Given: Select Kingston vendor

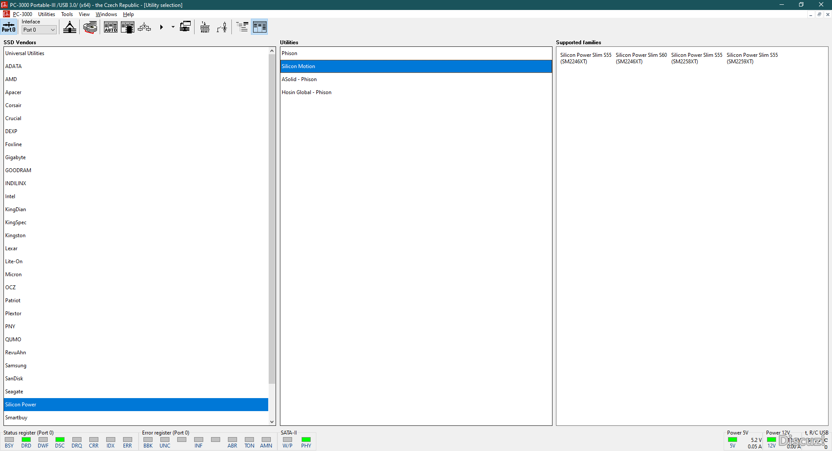Looking at the screenshot, I should pyautogui.click(x=136, y=235).
